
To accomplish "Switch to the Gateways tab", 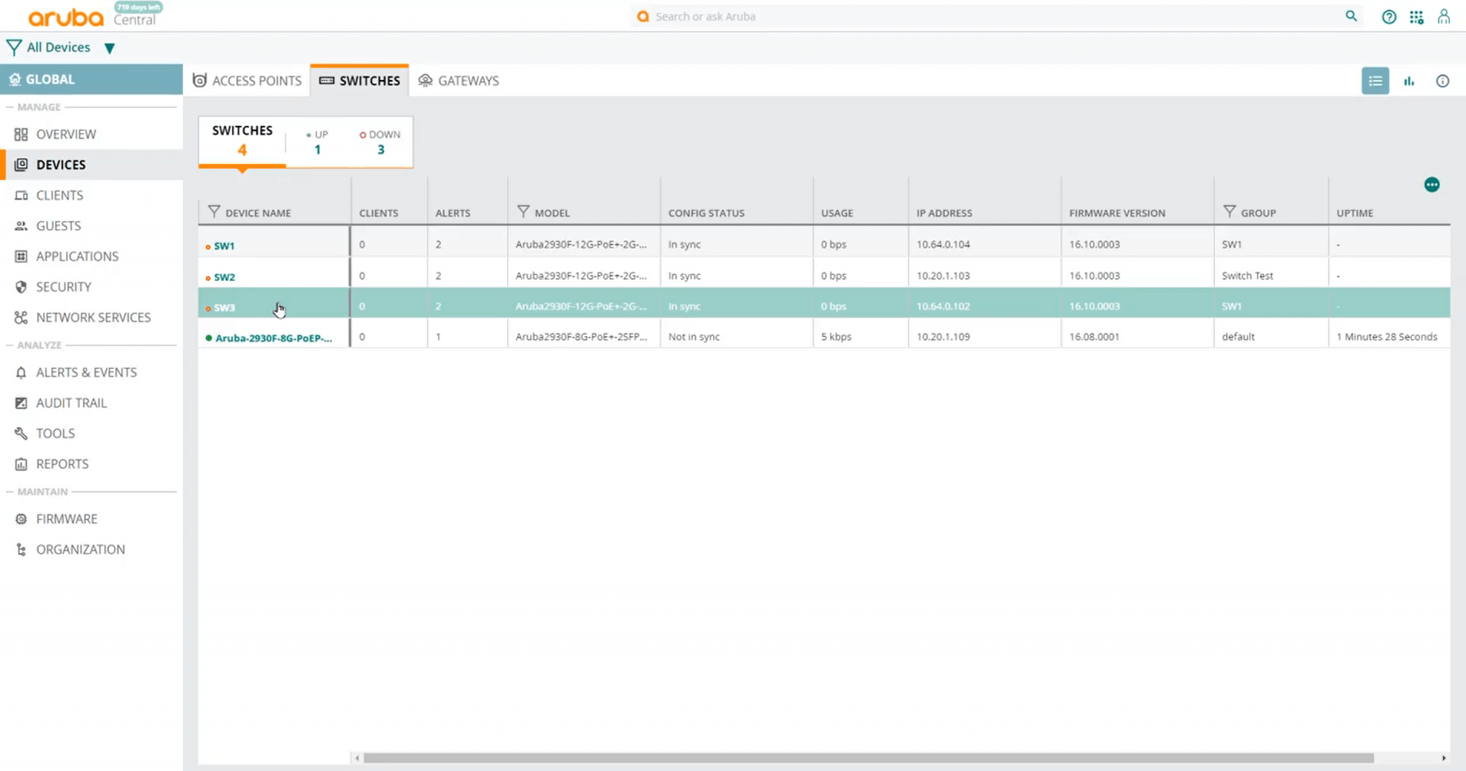I will click(459, 81).
